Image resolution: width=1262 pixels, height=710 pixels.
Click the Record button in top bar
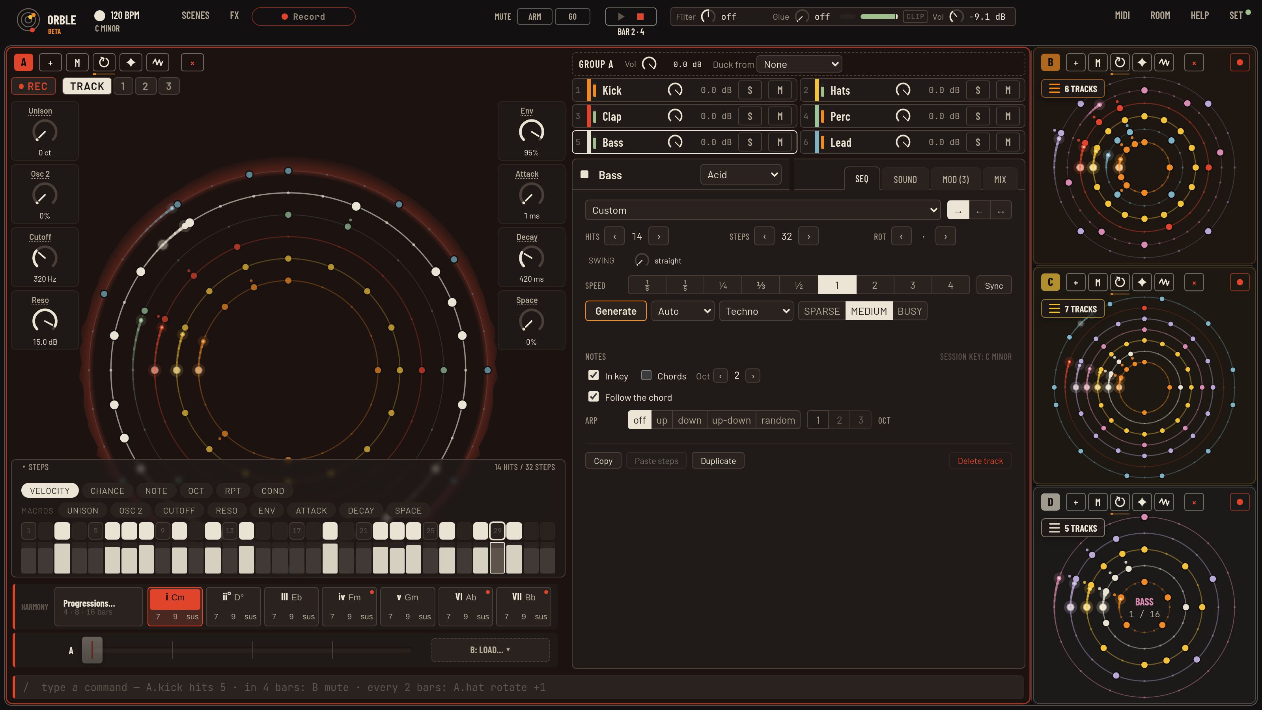pyautogui.click(x=303, y=17)
